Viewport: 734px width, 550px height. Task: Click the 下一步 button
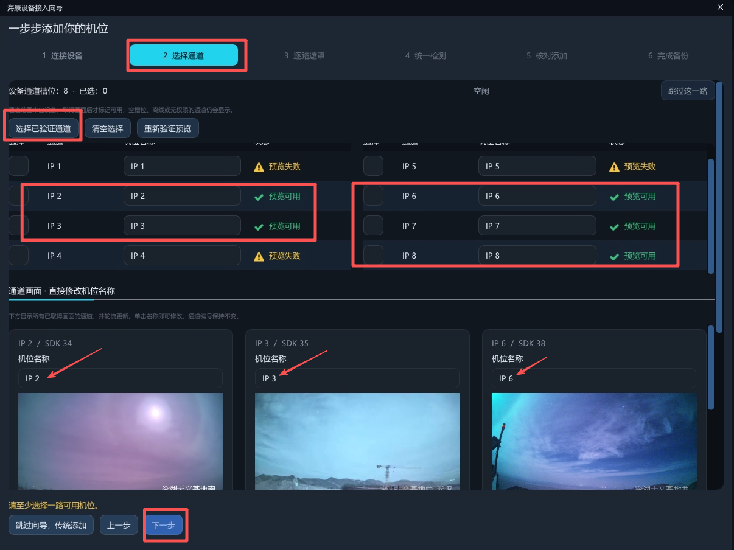[x=163, y=525]
